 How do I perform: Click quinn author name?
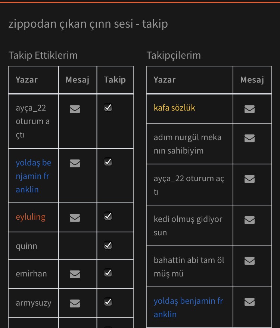27,246
